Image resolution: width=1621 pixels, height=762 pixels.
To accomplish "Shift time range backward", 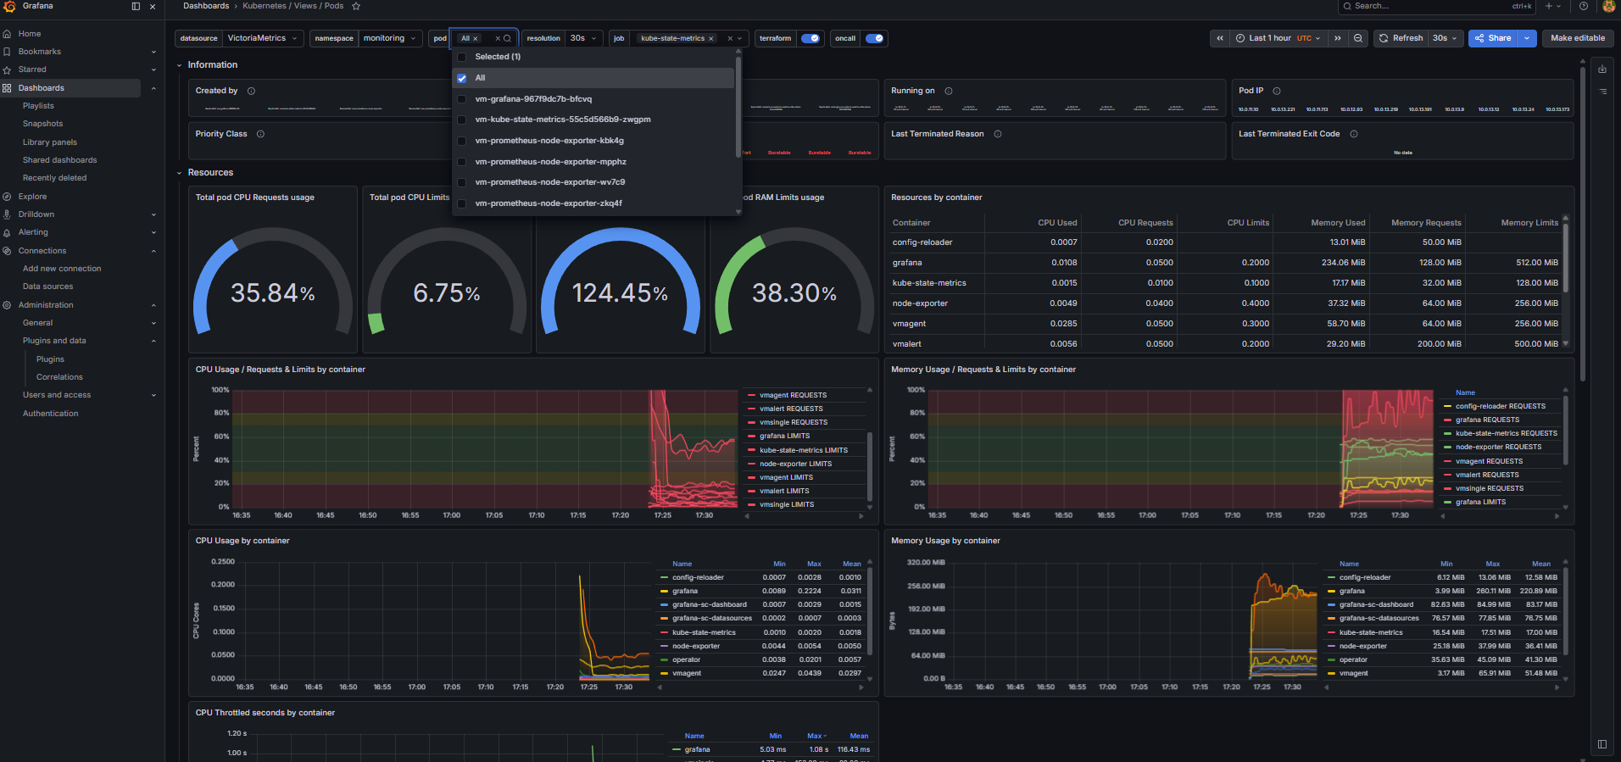I will coord(1220,38).
